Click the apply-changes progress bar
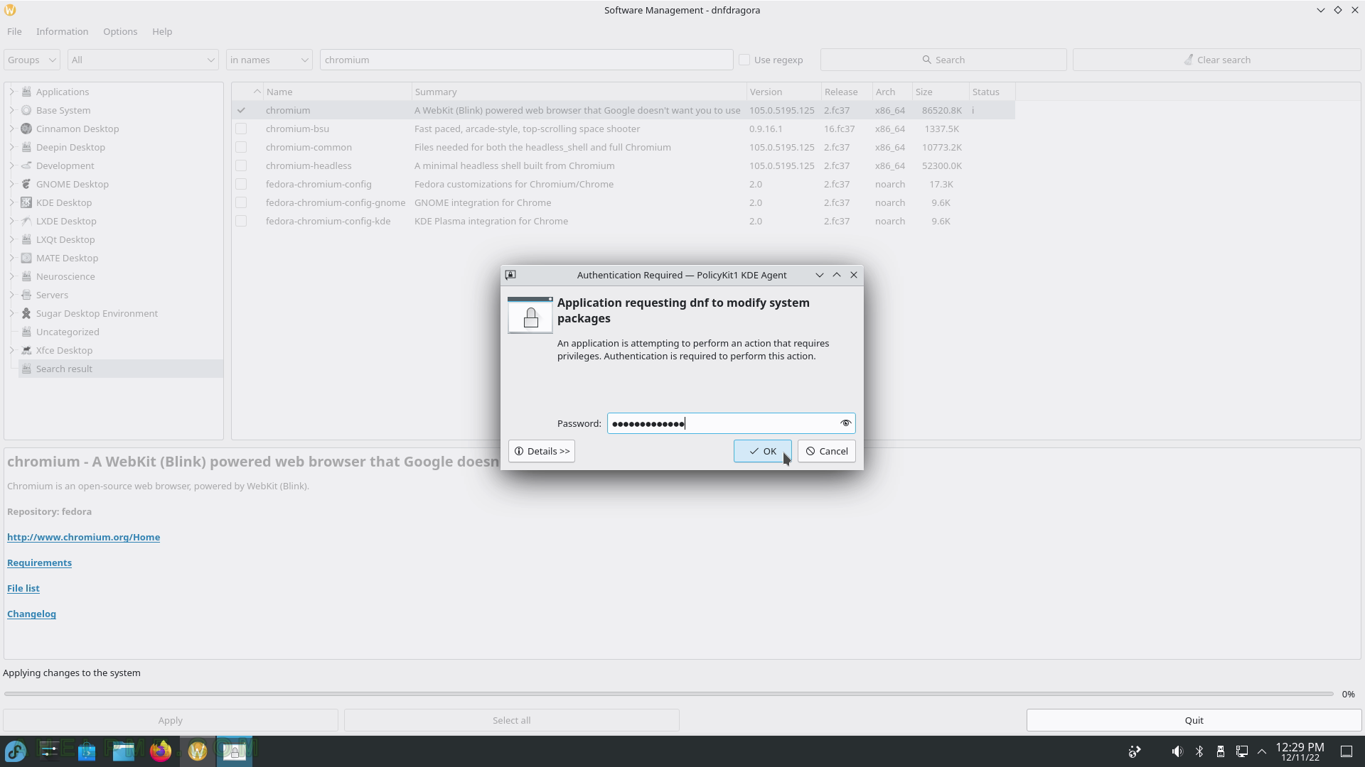The height and width of the screenshot is (767, 1365). tap(668, 694)
